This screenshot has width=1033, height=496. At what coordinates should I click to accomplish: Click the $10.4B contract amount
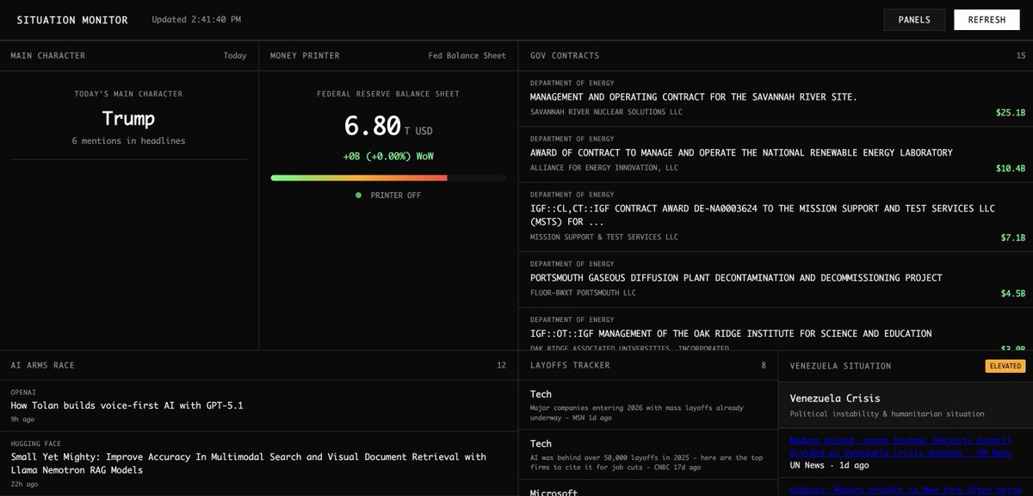(1011, 169)
